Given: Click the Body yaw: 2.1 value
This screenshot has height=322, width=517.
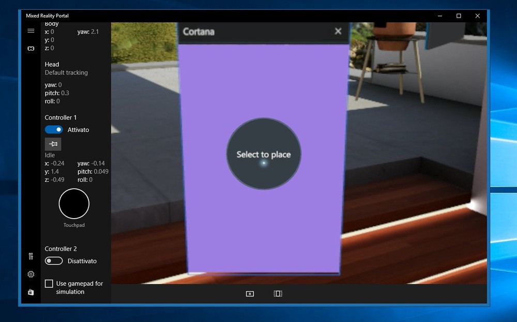Looking at the screenshot, I should pyautogui.click(x=88, y=32).
